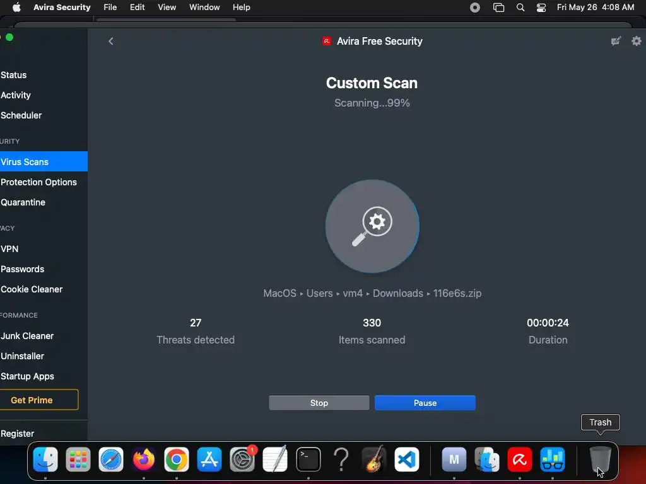
Task: Select Activity in the sidebar
Action: point(16,95)
